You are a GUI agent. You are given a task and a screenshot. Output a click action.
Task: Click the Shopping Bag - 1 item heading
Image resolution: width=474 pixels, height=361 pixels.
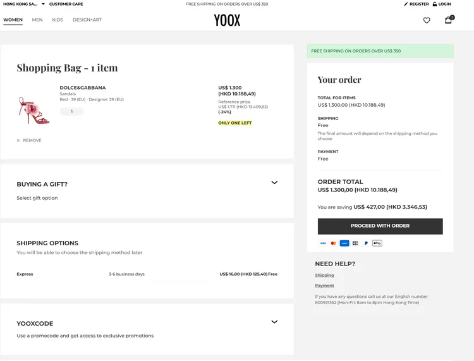(67, 68)
